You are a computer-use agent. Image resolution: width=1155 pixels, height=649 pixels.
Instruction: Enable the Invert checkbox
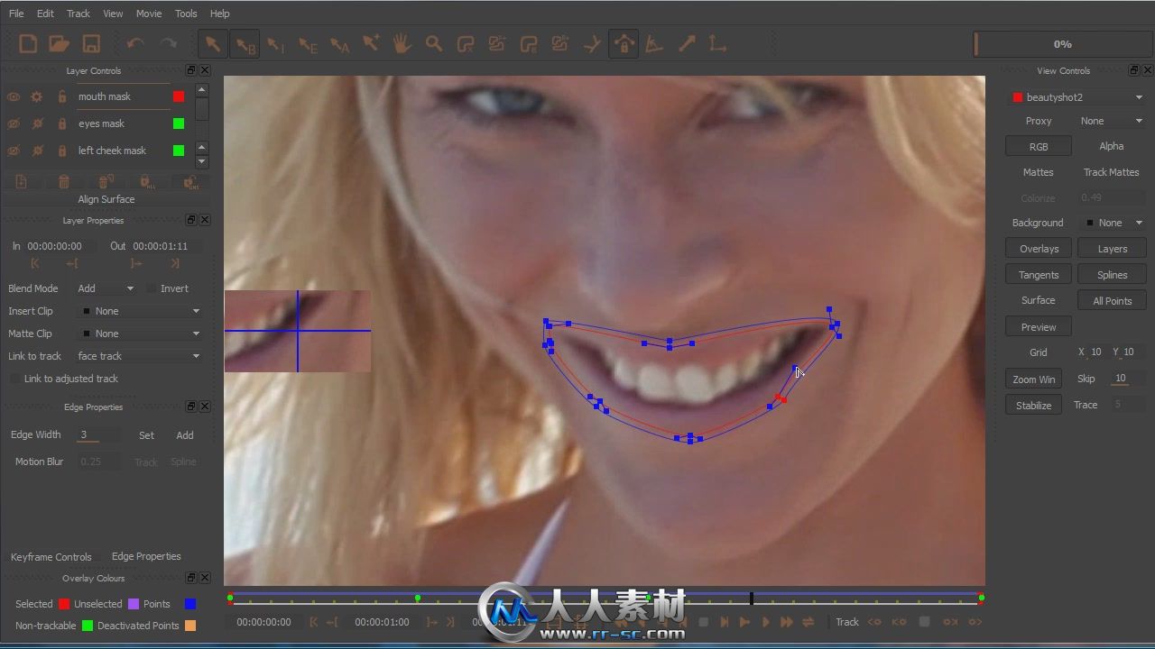152,288
